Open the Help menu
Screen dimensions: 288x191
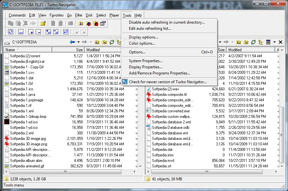click(x=138, y=15)
